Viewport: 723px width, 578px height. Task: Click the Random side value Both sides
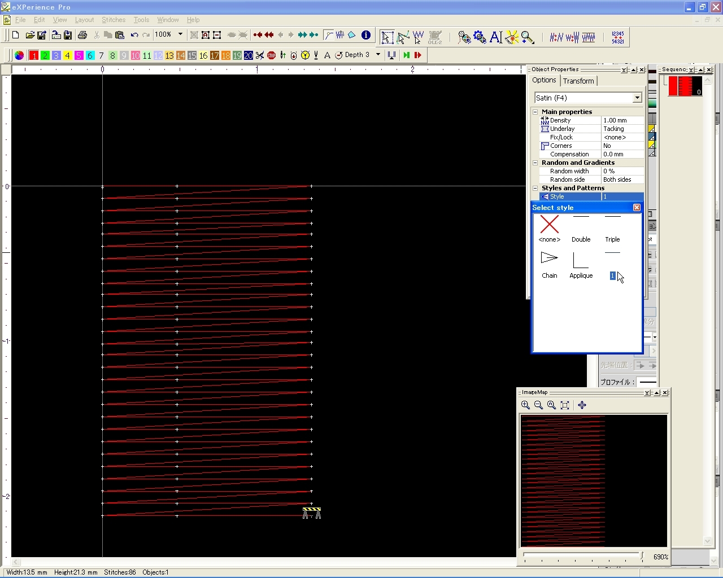tap(622, 179)
